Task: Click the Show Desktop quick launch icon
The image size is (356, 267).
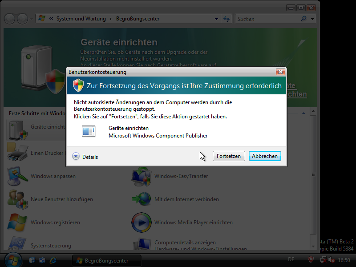Action: click(32, 260)
